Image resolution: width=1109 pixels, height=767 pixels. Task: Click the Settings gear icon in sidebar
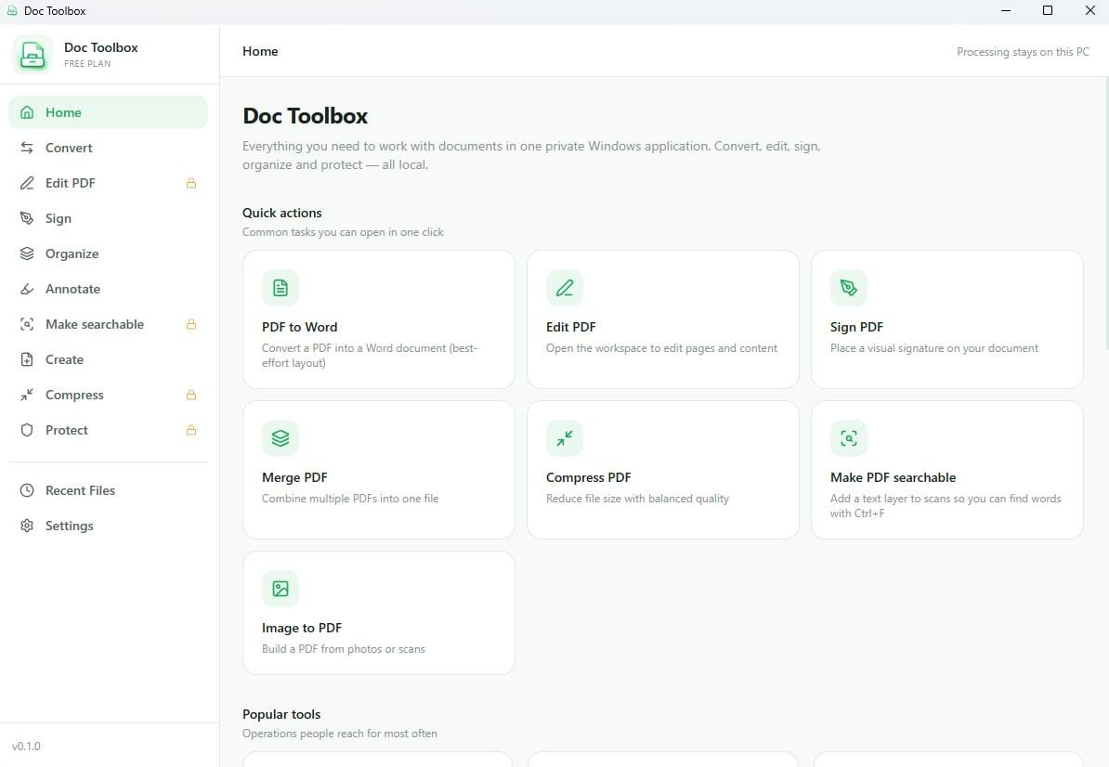27,526
